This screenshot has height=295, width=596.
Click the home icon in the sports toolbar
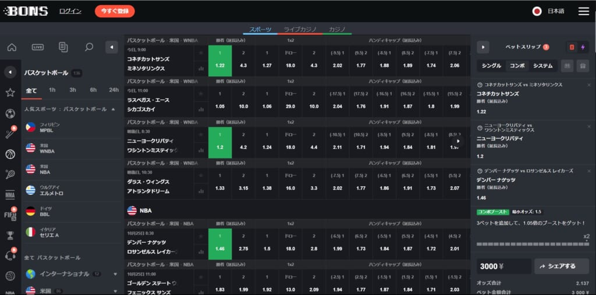click(x=12, y=47)
